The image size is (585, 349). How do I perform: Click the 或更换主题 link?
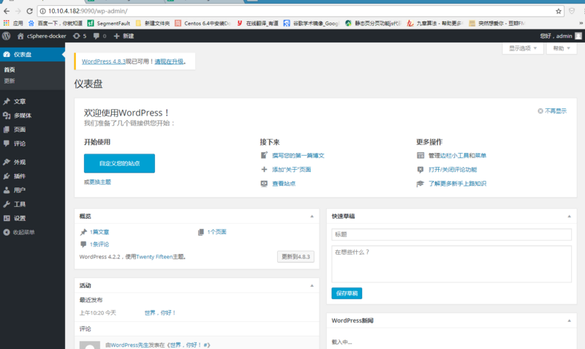(x=97, y=181)
